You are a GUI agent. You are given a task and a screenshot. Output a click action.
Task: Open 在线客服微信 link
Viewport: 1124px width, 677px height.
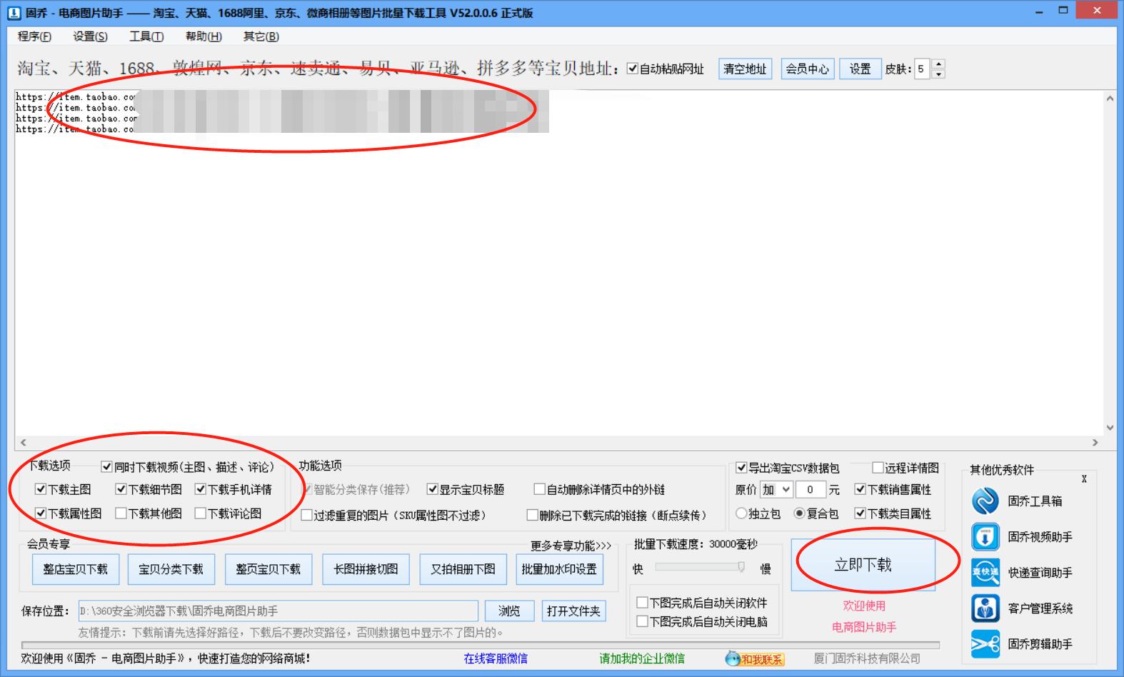coord(495,658)
